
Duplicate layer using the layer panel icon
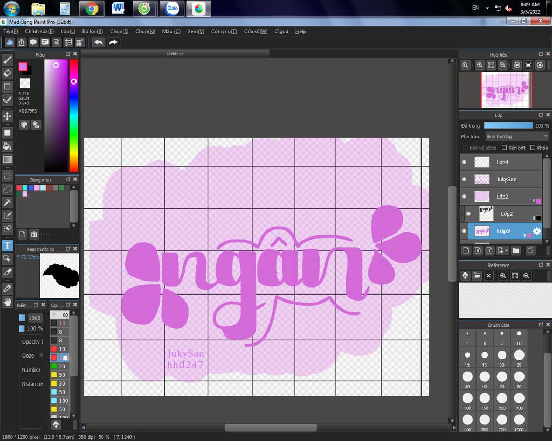[x=530, y=250]
